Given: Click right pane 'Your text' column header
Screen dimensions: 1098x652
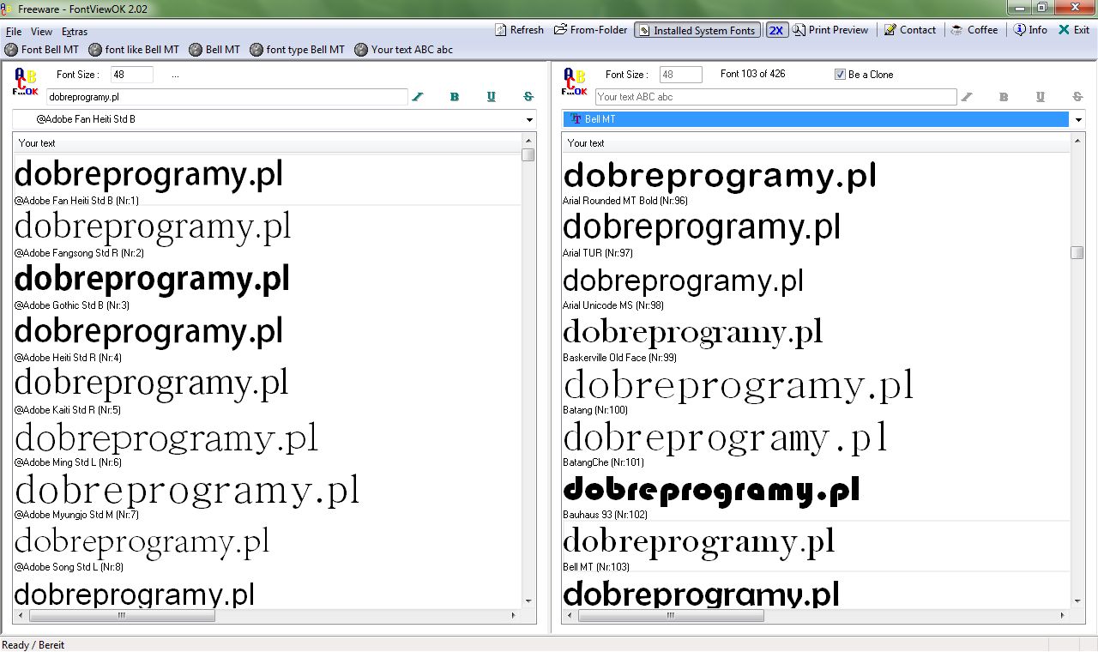Looking at the screenshot, I should (817, 143).
